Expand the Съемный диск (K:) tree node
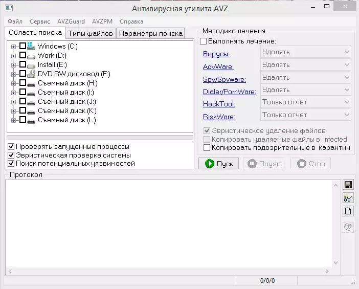Viewport: 359px width, 289px height. click(13, 111)
